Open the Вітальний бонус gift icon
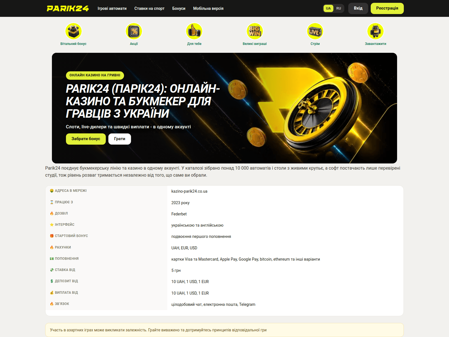Image resolution: width=449 pixels, height=337 pixels. click(74, 31)
